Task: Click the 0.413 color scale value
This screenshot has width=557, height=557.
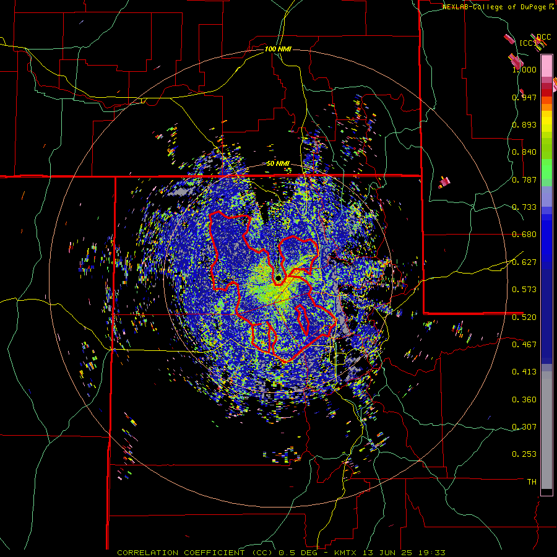Action: (524, 372)
